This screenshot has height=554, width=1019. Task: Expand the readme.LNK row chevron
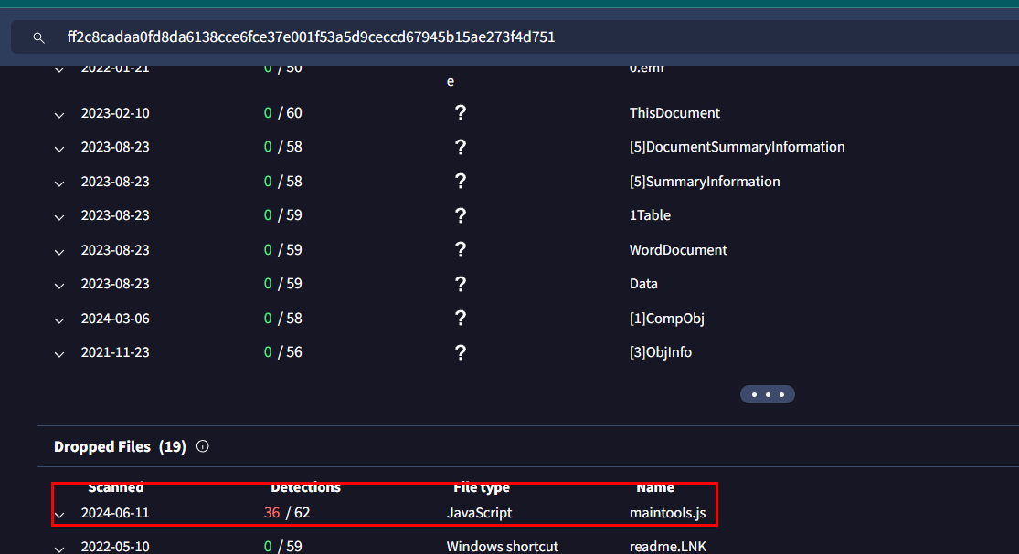coord(59,549)
